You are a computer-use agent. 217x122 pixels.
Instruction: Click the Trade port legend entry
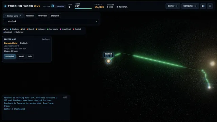pyautogui.click(x=41, y=29)
